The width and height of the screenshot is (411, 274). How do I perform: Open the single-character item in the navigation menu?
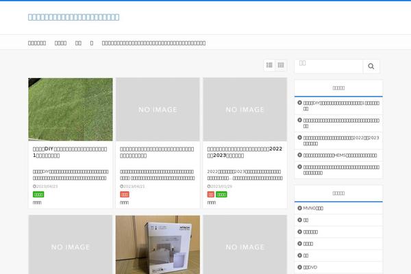[92, 43]
